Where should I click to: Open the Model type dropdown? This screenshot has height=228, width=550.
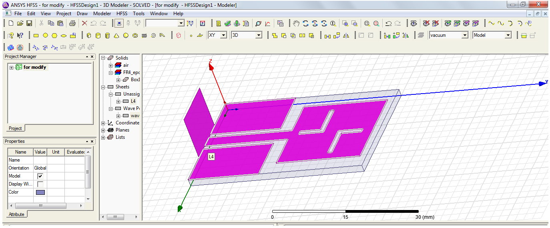tap(508, 35)
